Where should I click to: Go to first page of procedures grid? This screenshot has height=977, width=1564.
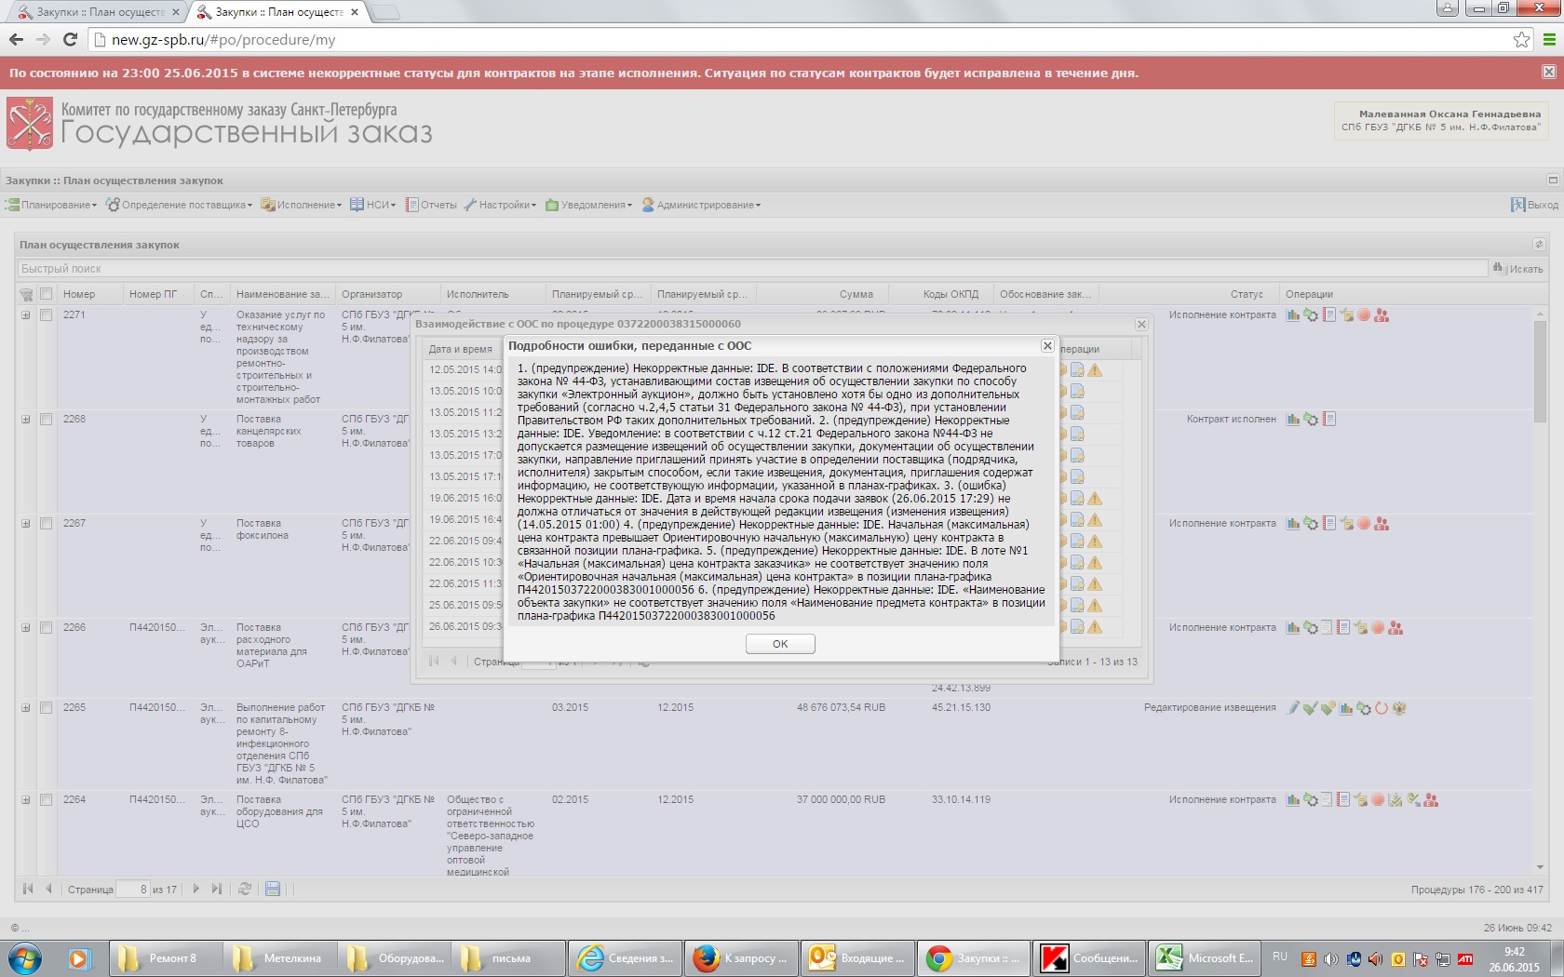click(x=28, y=890)
